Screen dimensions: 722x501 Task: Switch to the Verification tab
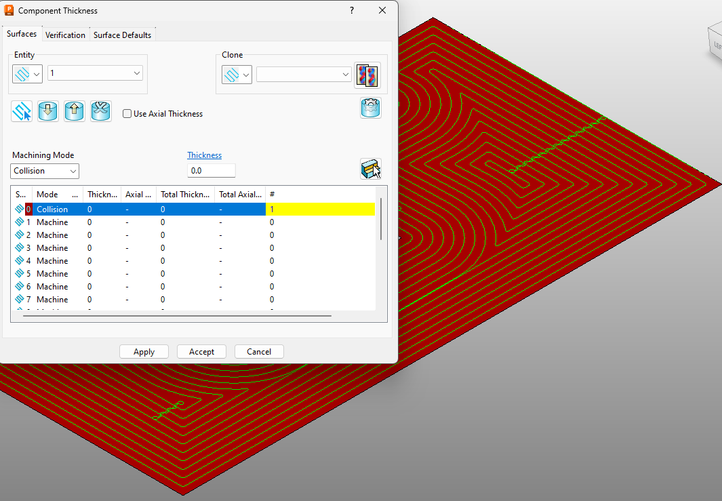[65, 34]
